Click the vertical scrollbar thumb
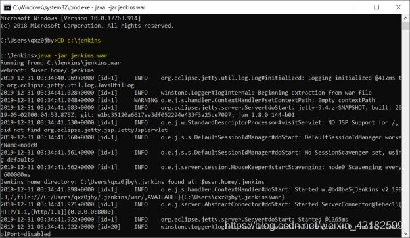The image size is (410, 238). pyautogui.click(x=405, y=26)
